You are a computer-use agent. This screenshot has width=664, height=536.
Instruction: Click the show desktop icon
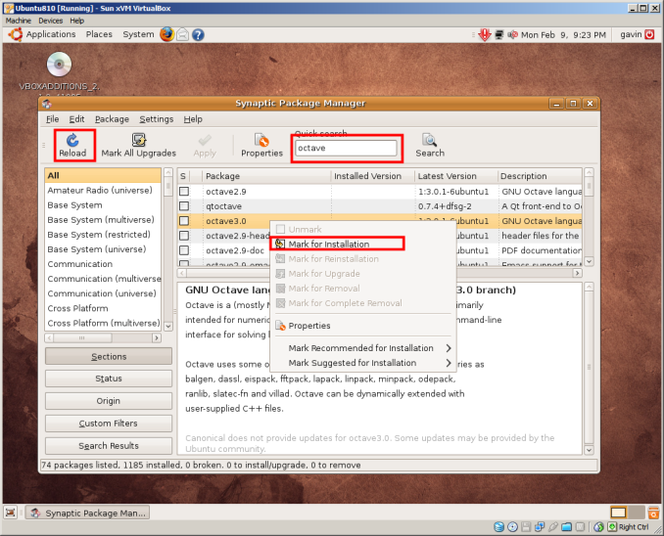[x=11, y=513]
